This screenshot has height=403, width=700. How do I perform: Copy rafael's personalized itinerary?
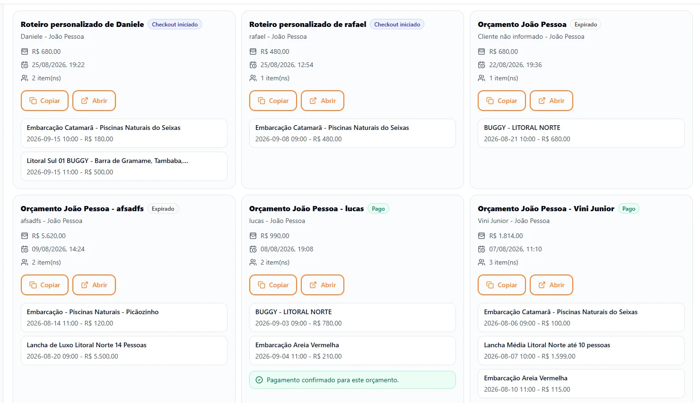click(273, 101)
